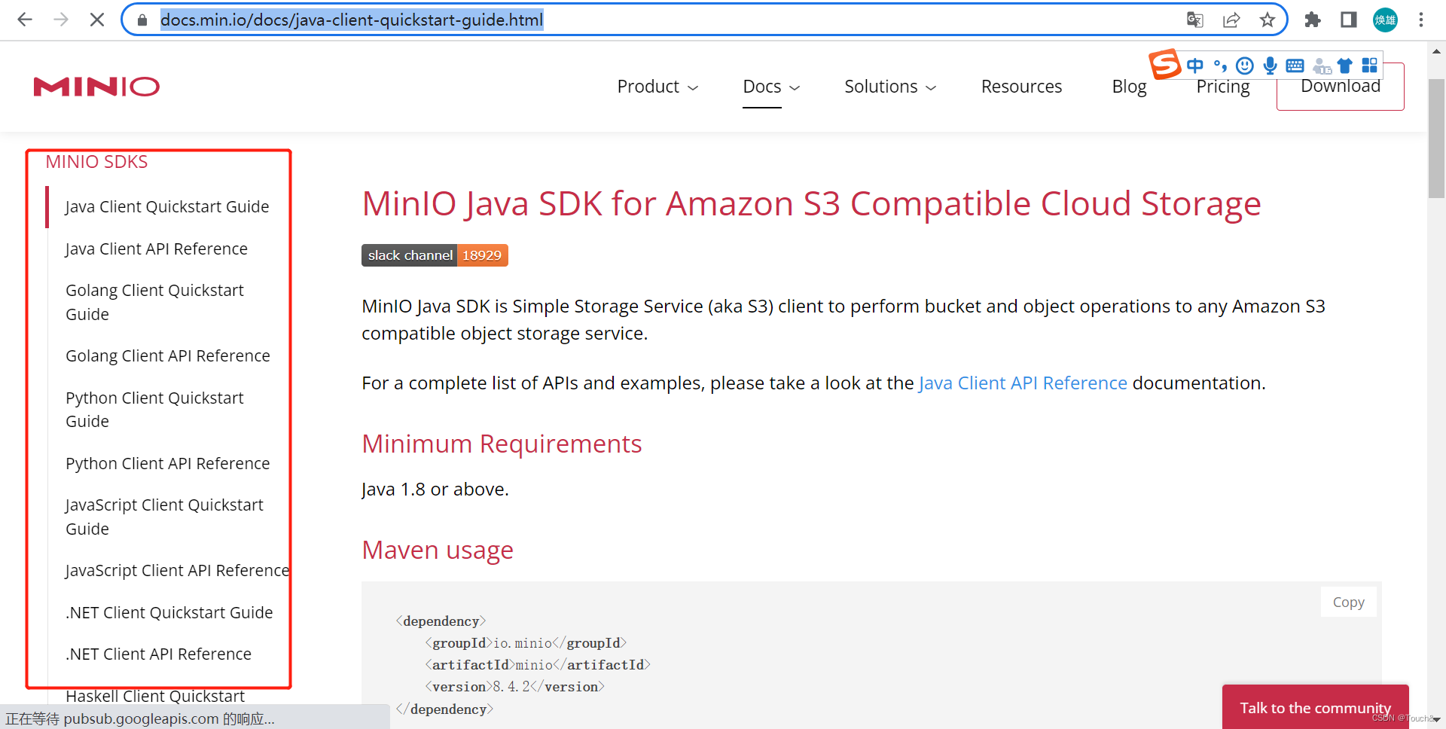Expand the Solutions dropdown menu

click(x=889, y=87)
